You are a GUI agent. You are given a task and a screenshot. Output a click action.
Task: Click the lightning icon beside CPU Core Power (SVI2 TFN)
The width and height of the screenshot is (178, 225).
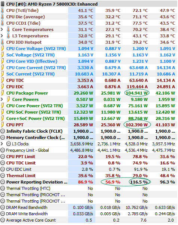point(3,106)
